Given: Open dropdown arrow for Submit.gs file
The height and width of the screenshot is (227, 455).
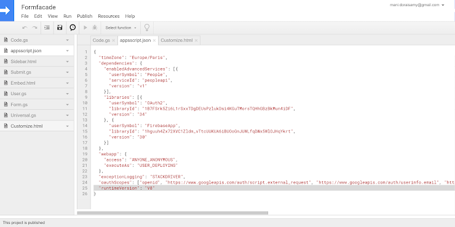Looking at the screenshot, I should click(67, 72).
